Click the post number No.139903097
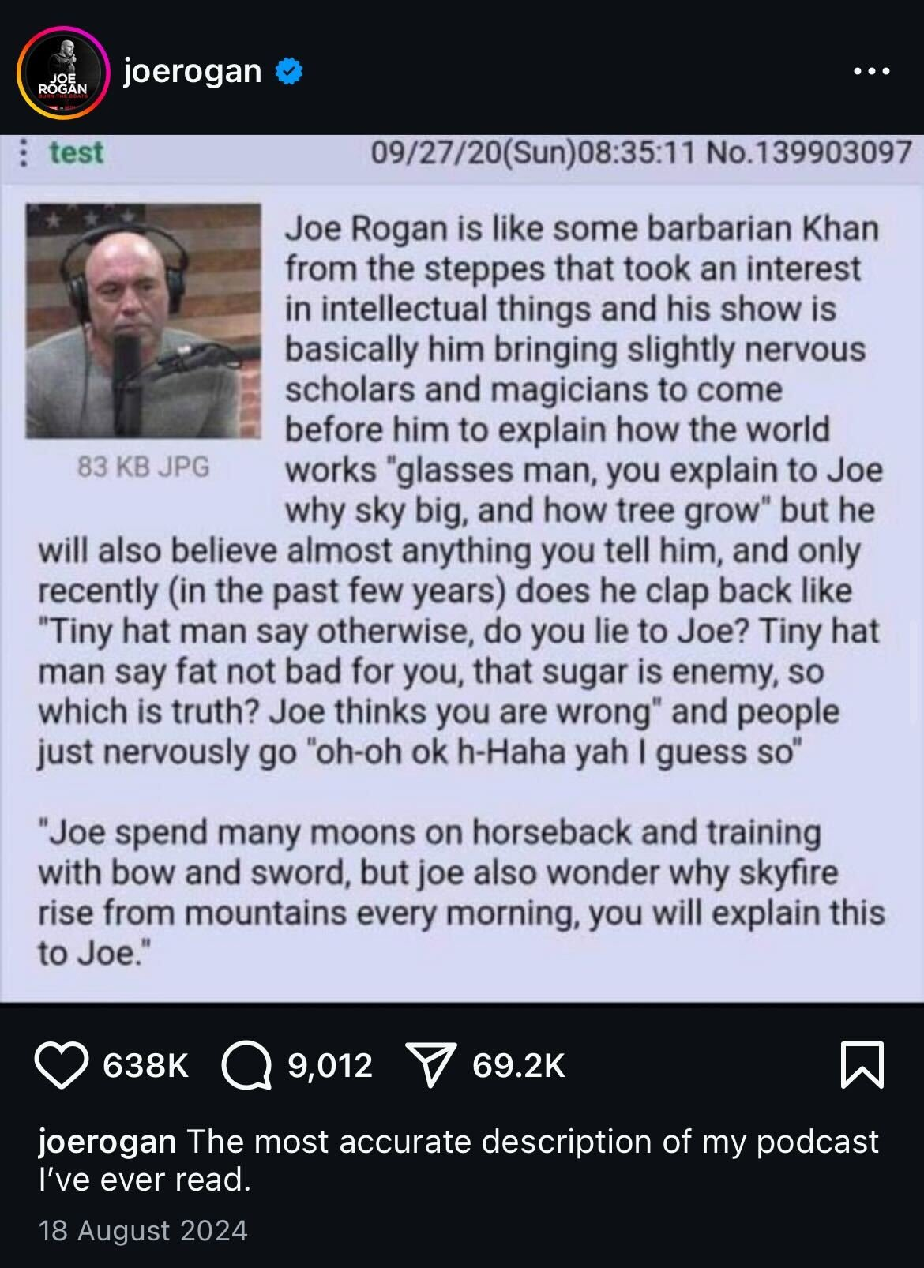 click(x=809, y=151)
